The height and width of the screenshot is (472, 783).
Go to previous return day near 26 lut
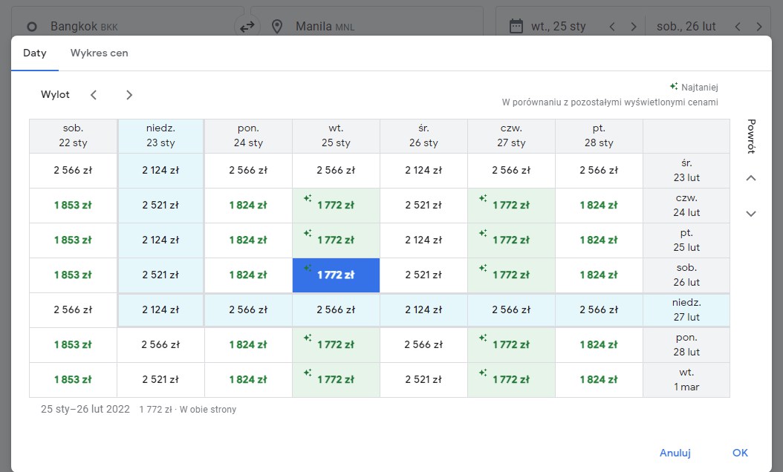click(x=738, y=27)
